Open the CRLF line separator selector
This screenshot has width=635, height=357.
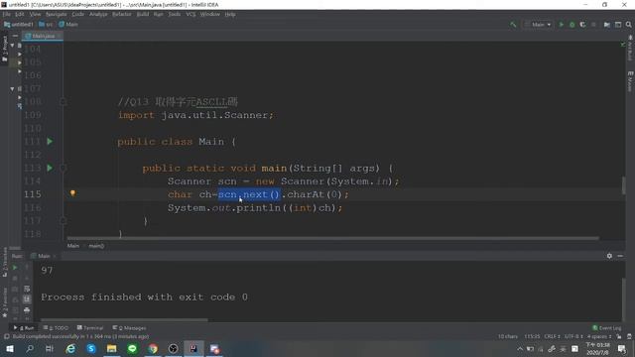point(553,337)
